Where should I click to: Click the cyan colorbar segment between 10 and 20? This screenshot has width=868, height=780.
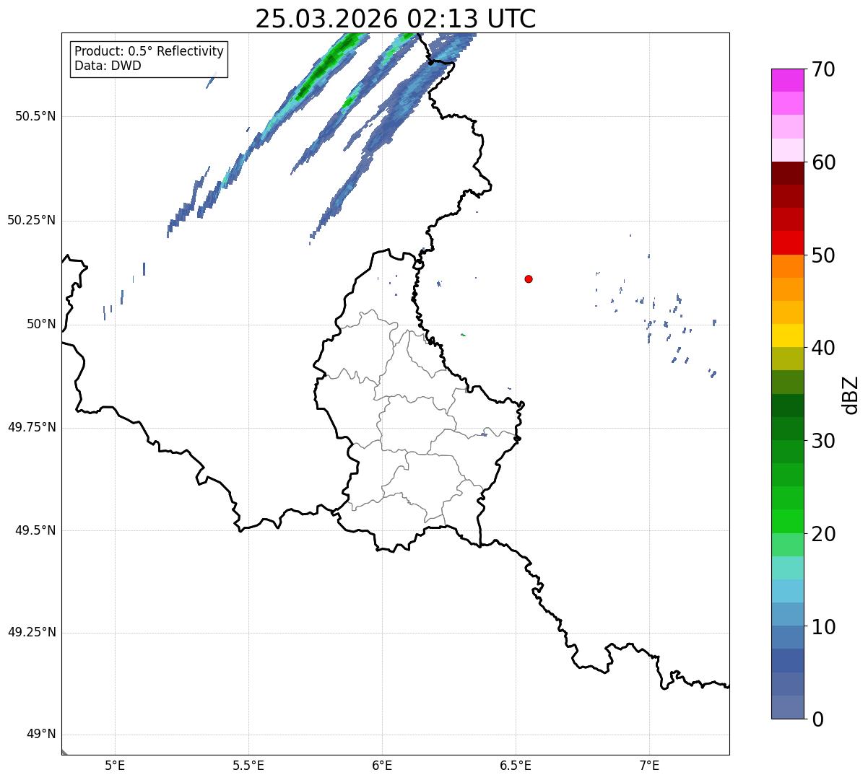click(x=787, y=591)
